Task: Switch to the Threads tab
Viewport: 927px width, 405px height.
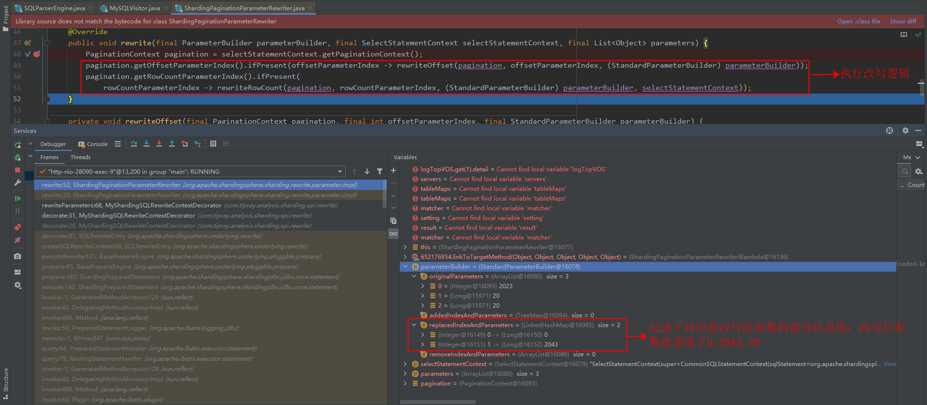Action: click(80, 157)
